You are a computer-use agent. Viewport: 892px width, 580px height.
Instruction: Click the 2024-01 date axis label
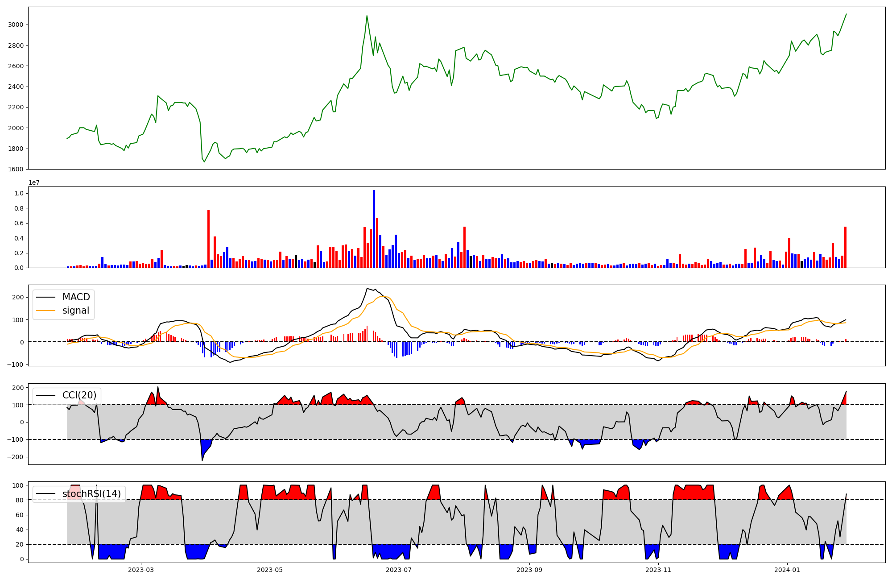(x=787, y=570)
